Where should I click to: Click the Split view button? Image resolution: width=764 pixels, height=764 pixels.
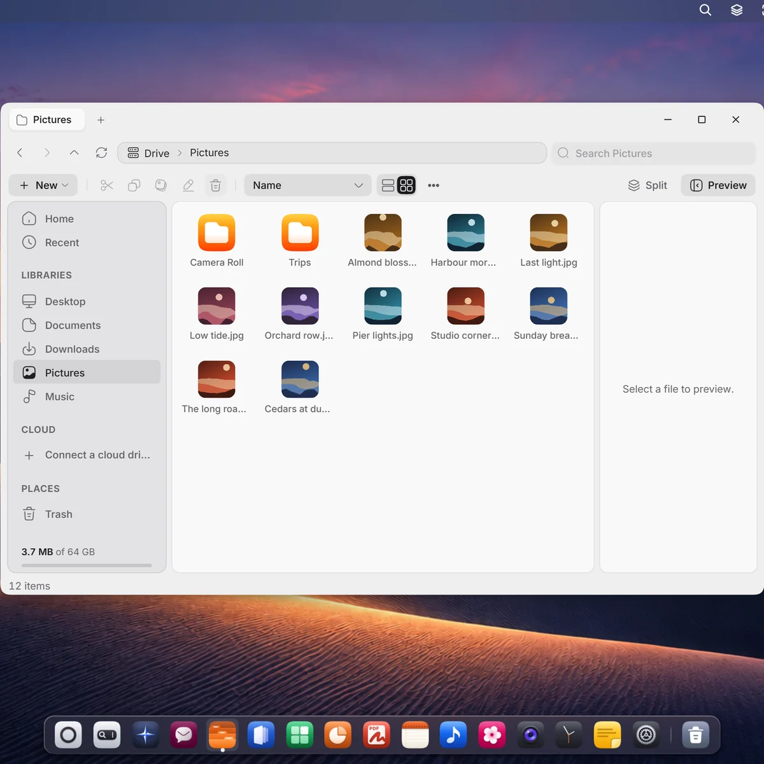647,185
